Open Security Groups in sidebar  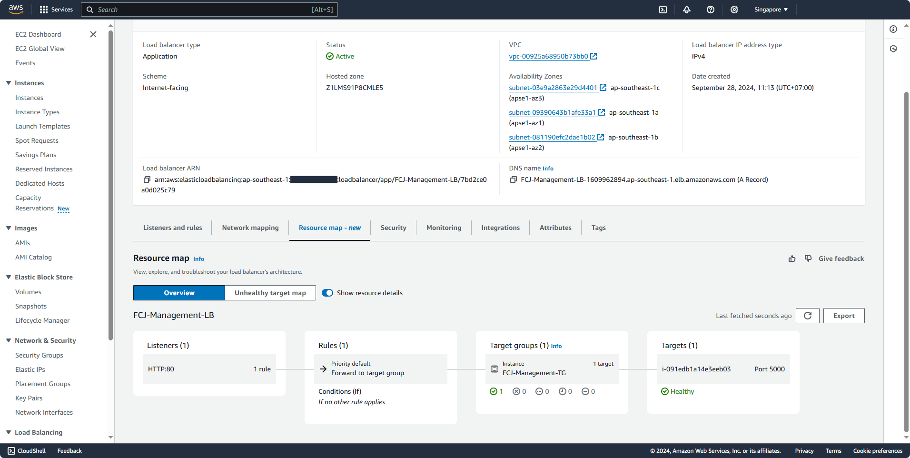click(39, 355)
